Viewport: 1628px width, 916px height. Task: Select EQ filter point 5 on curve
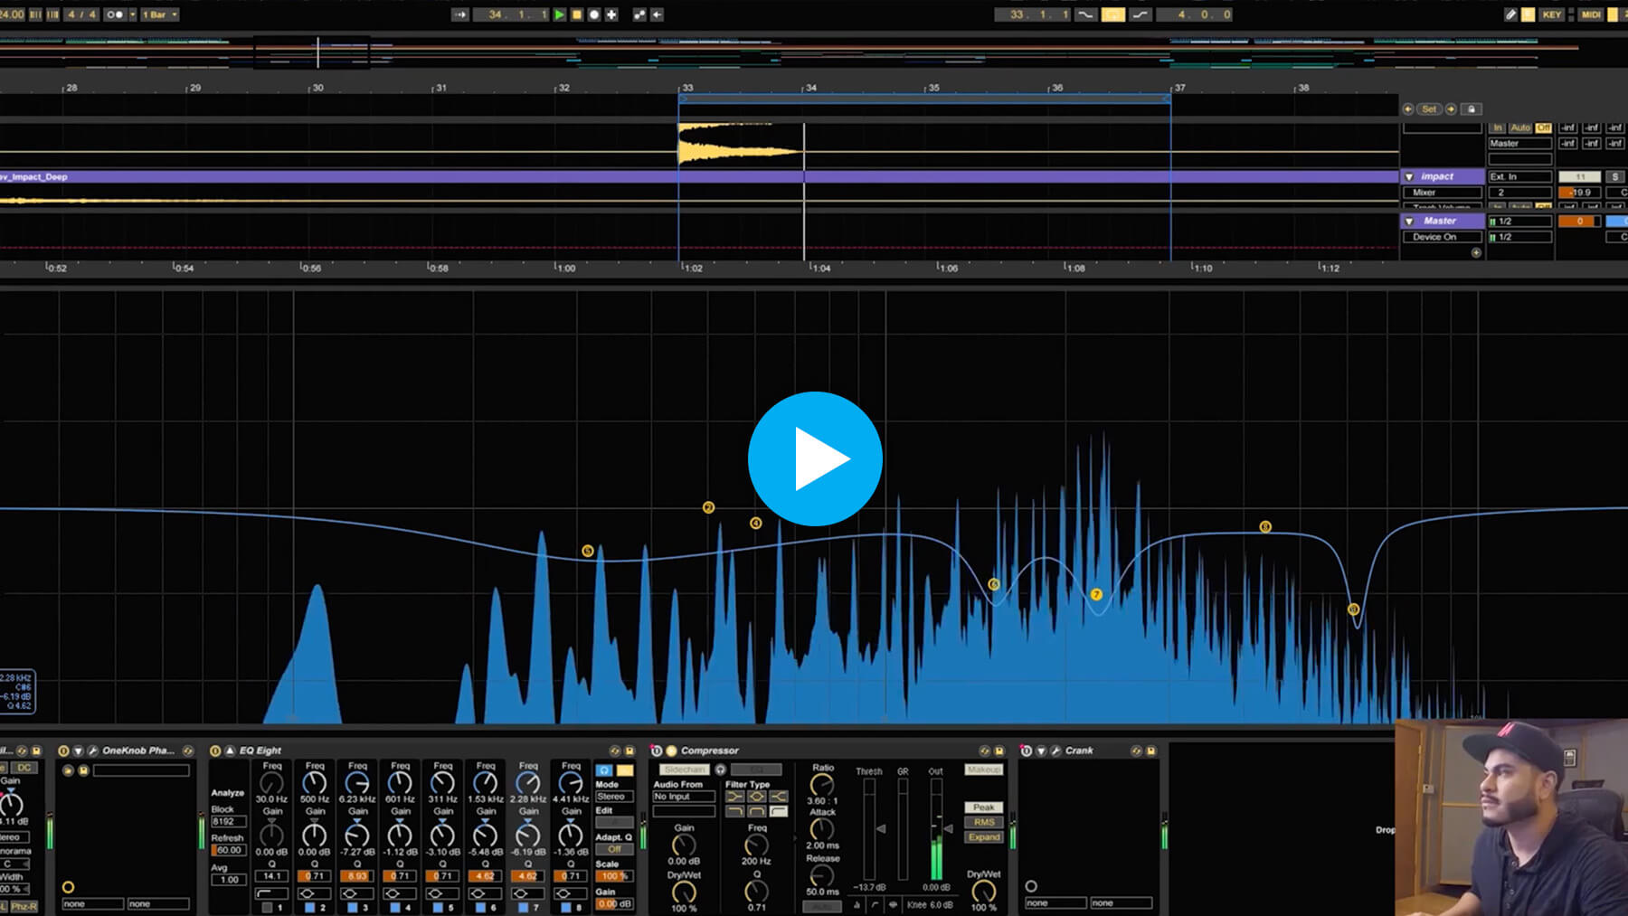tap(588, 551)
